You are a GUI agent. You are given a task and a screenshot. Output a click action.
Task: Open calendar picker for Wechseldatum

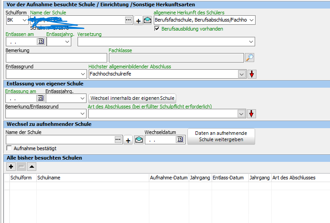click(180, 140)
